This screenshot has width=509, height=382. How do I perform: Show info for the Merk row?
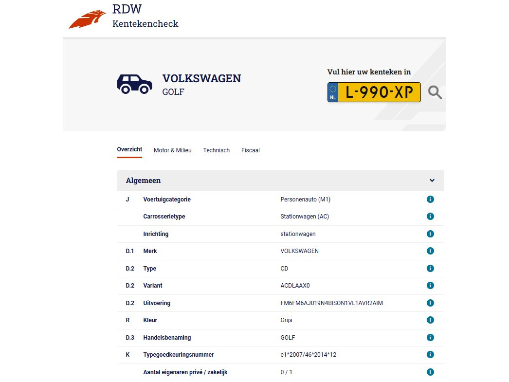tap(430, 251)
